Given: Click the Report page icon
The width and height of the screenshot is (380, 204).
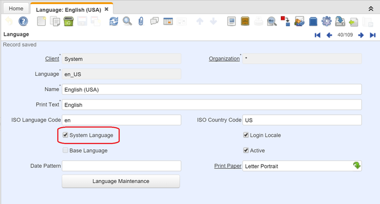Looking at the screenshot, I should (231, 21).
